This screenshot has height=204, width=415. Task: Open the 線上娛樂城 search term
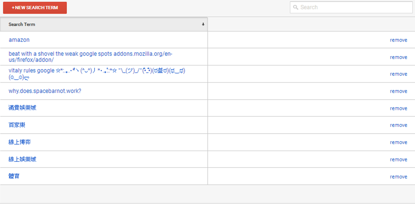point(22,159)
